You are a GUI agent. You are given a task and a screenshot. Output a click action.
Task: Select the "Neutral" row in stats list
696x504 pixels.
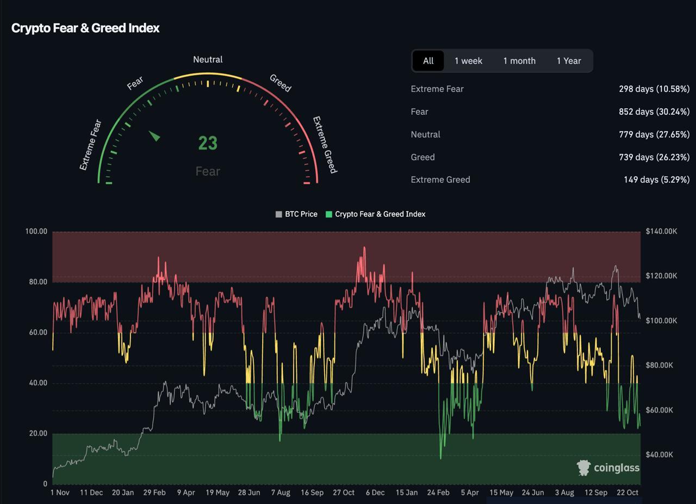425,134
